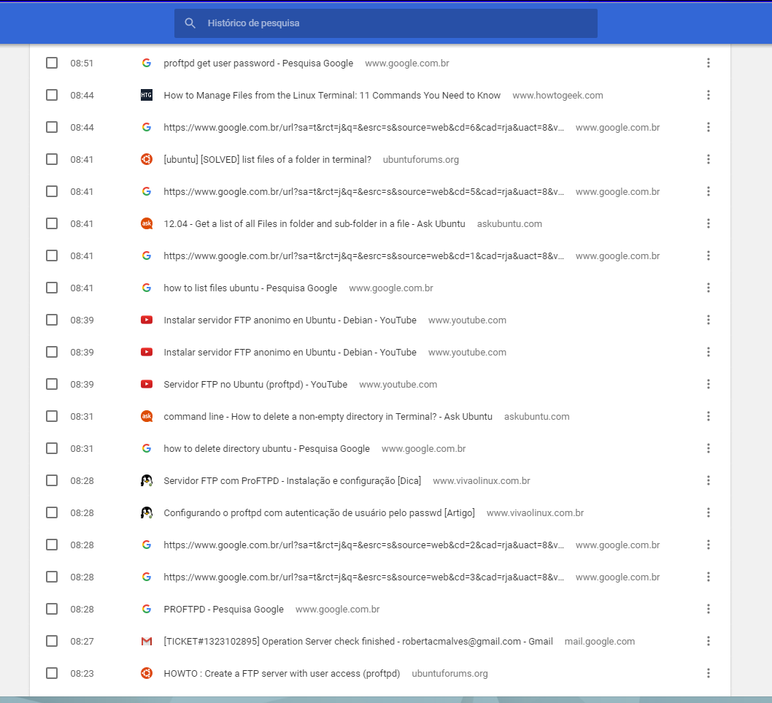
Task: Click penguin favicon of Configurando o proftpd entry
Action: (x=146, y=513)
